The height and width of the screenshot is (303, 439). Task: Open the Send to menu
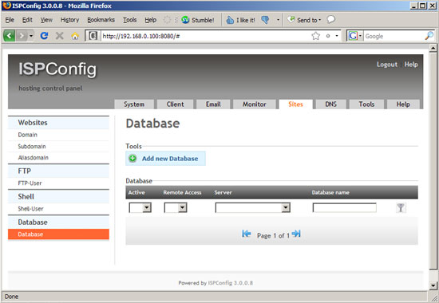(x=304, y=20)
